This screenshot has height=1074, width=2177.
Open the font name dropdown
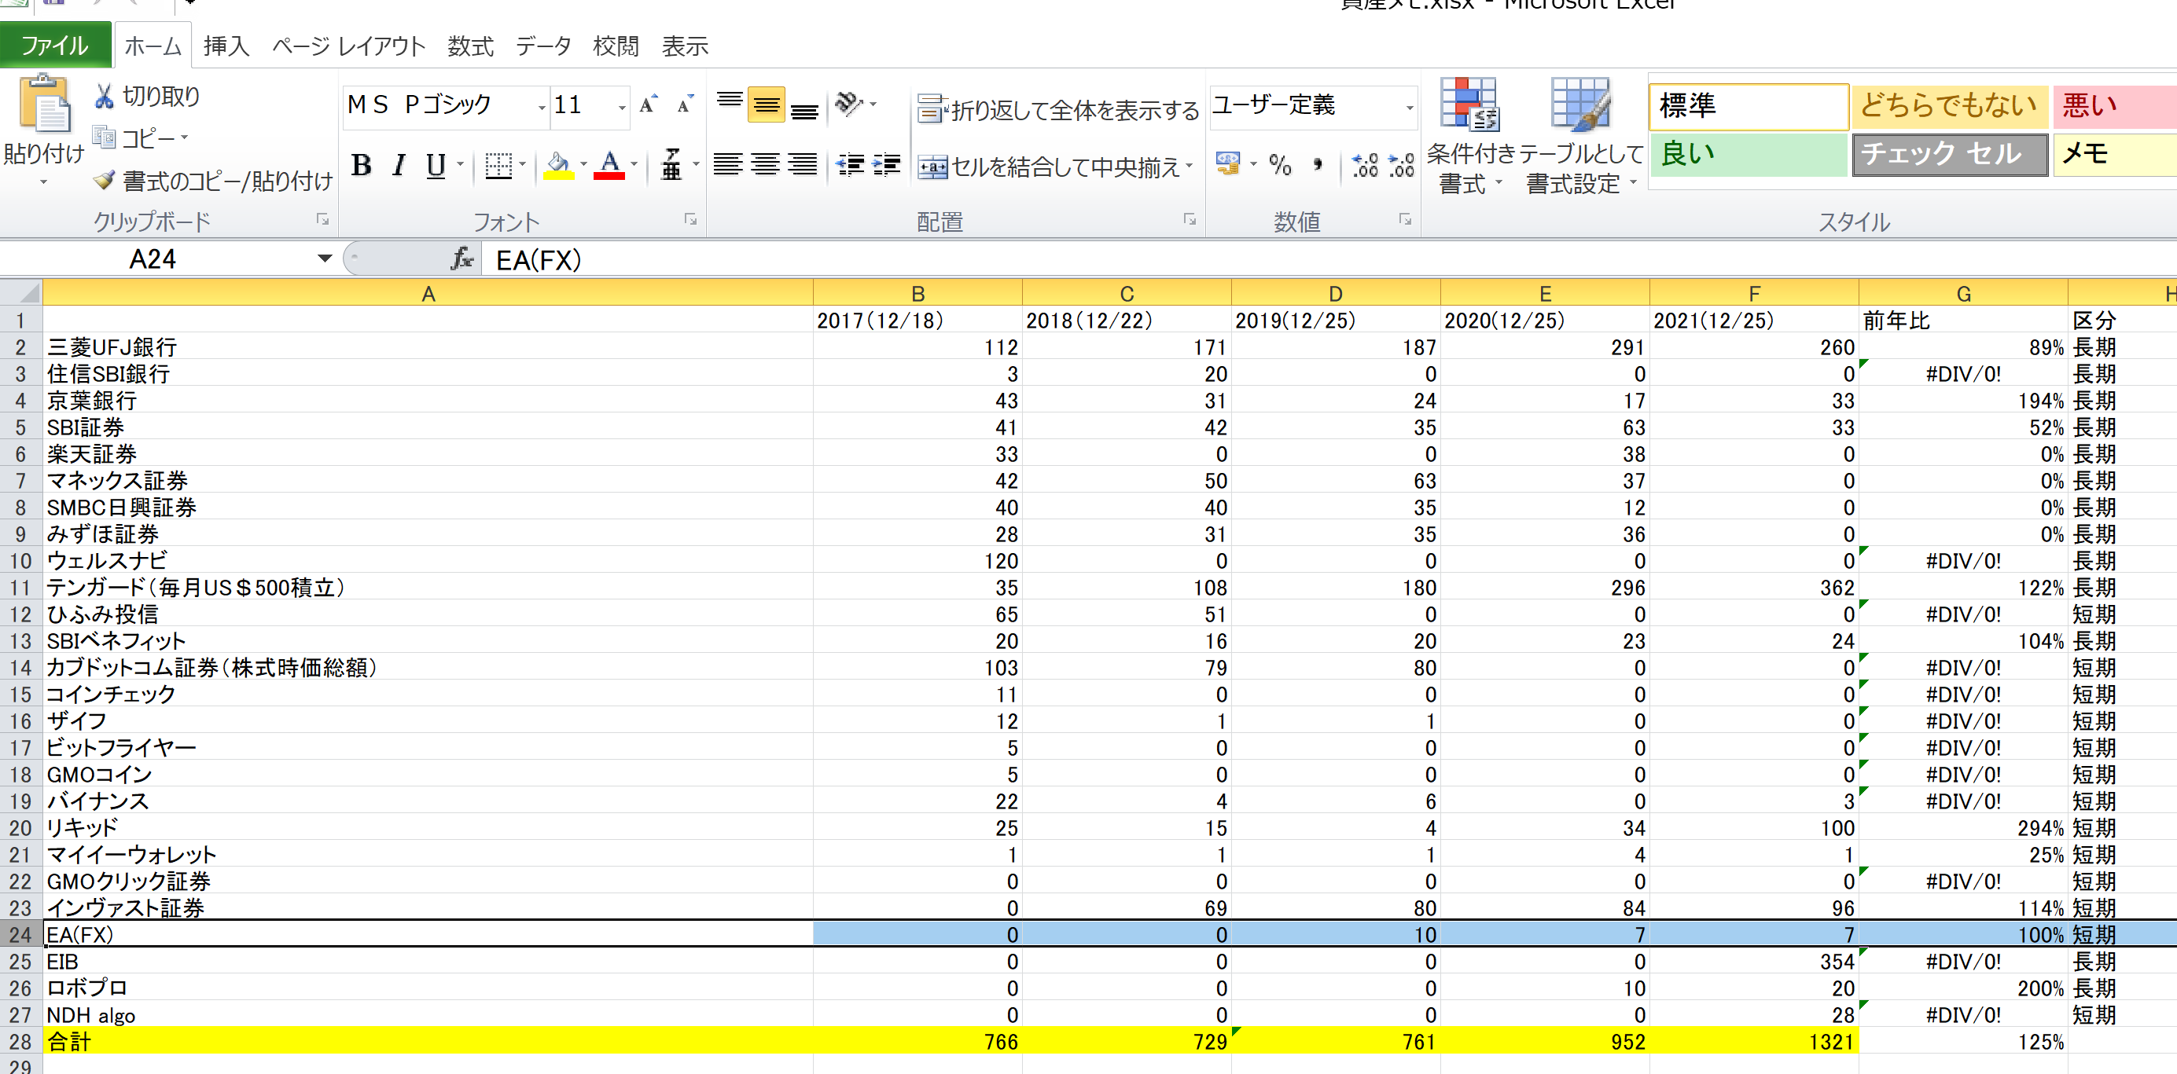click(x=541, y=106)
